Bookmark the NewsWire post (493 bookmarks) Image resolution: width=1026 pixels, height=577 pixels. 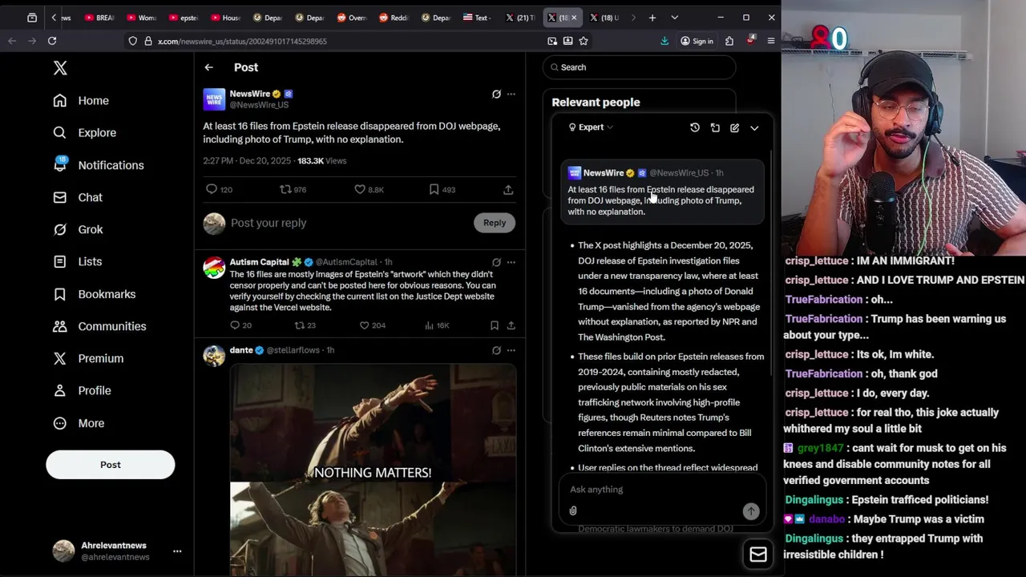click(434, 189)
